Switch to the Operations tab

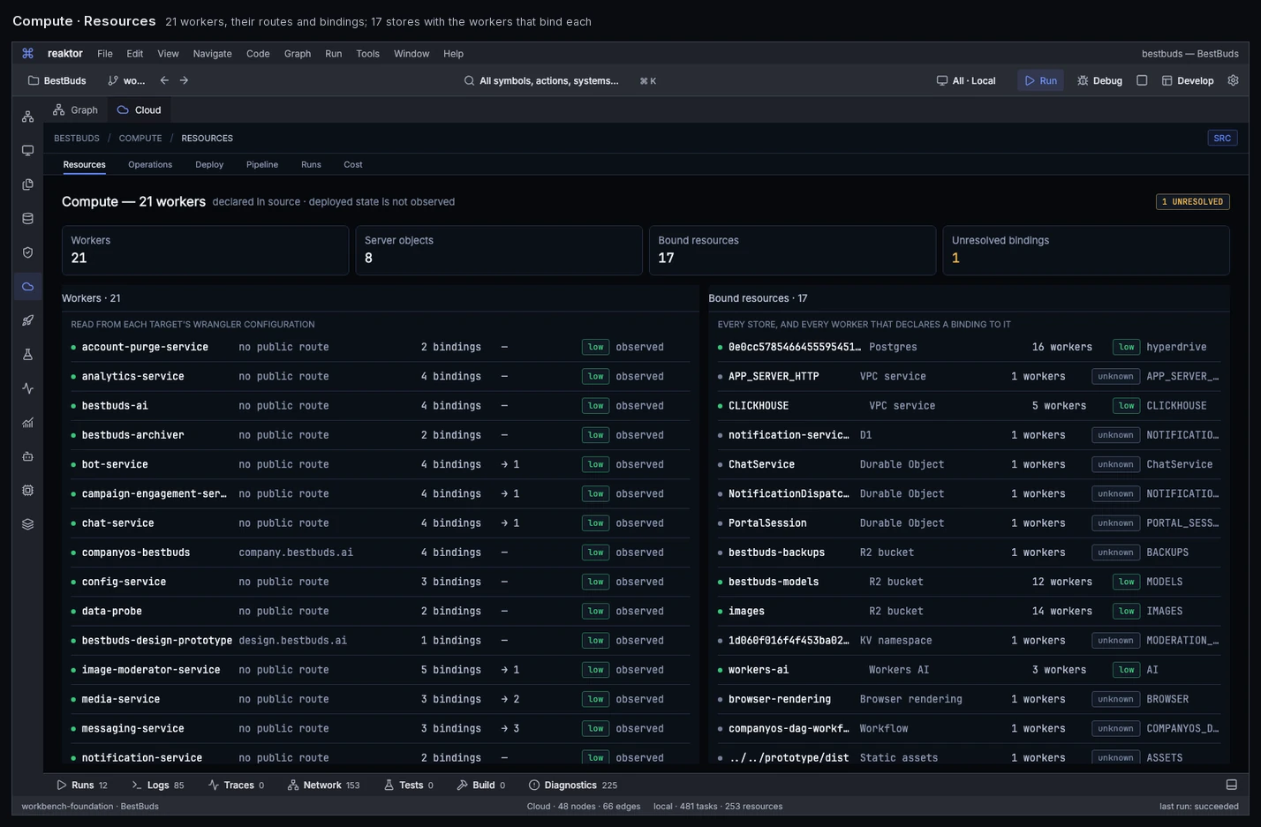pos(150,164)
